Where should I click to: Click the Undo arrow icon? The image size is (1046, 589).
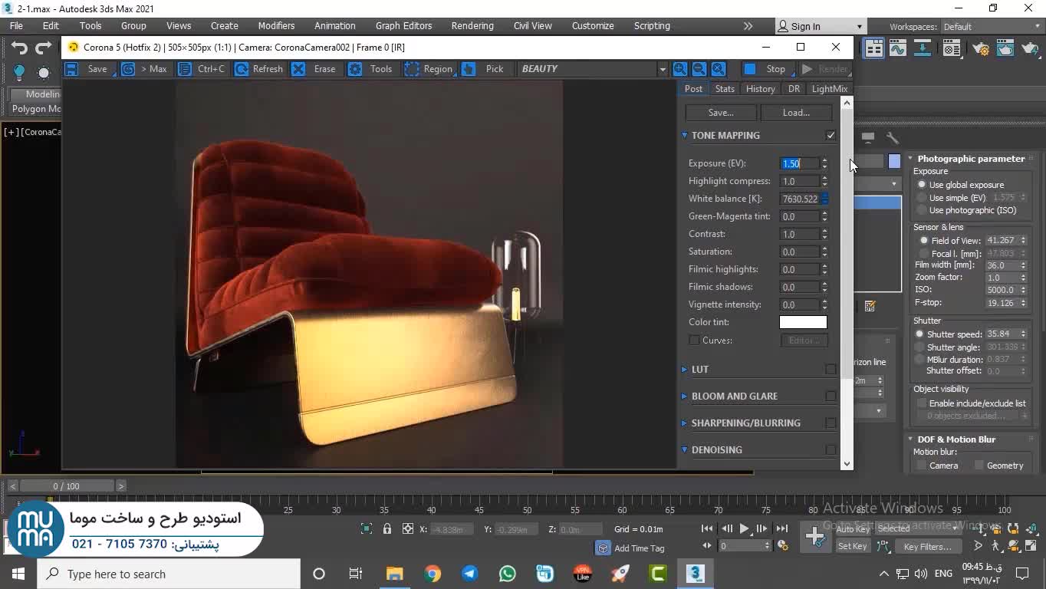[x=19, y=48]
